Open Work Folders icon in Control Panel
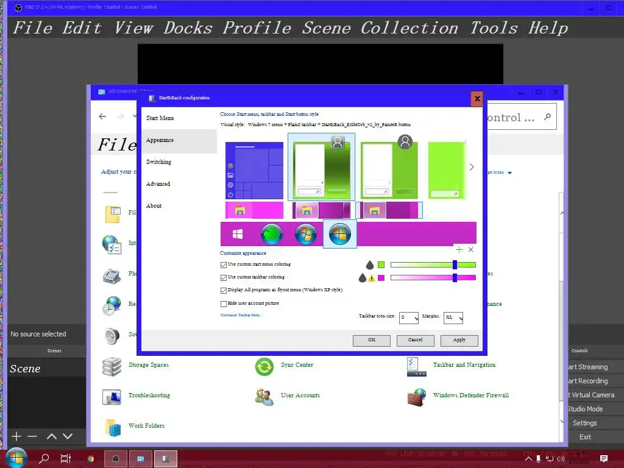 coord(113,427)
